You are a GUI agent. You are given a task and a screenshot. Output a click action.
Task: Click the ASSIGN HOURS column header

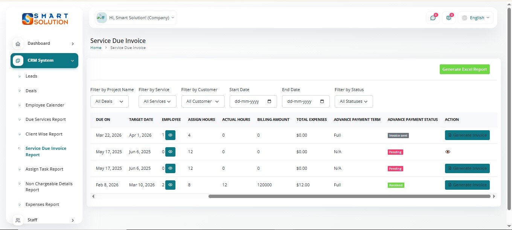[x=202, y=120]
